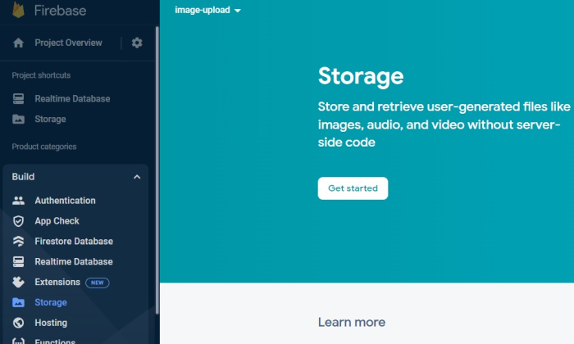Open Hosting in the Build menu

point(51,323)
